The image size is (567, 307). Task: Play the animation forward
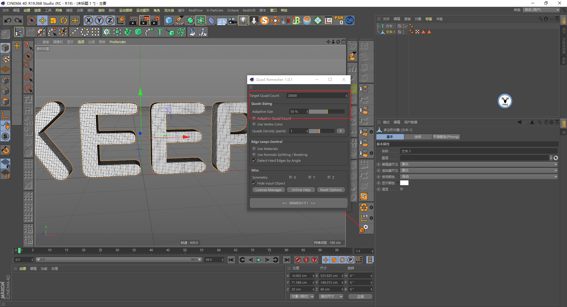click(259, 260)
